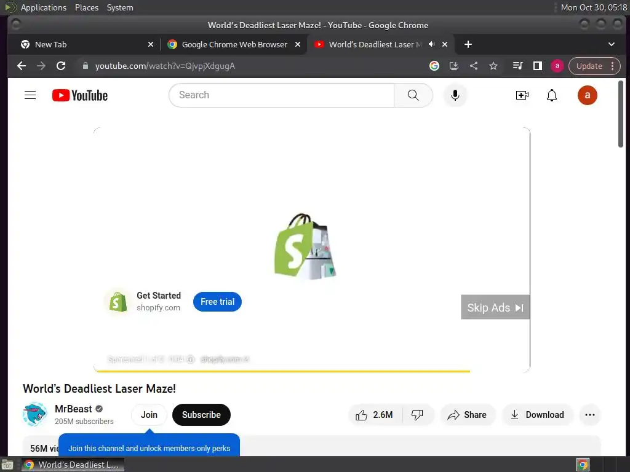Viewport: 630px width, 472px height.
Task: Subscribe to MrBeast
Action: pyautogui.click(x=201, y=415)
